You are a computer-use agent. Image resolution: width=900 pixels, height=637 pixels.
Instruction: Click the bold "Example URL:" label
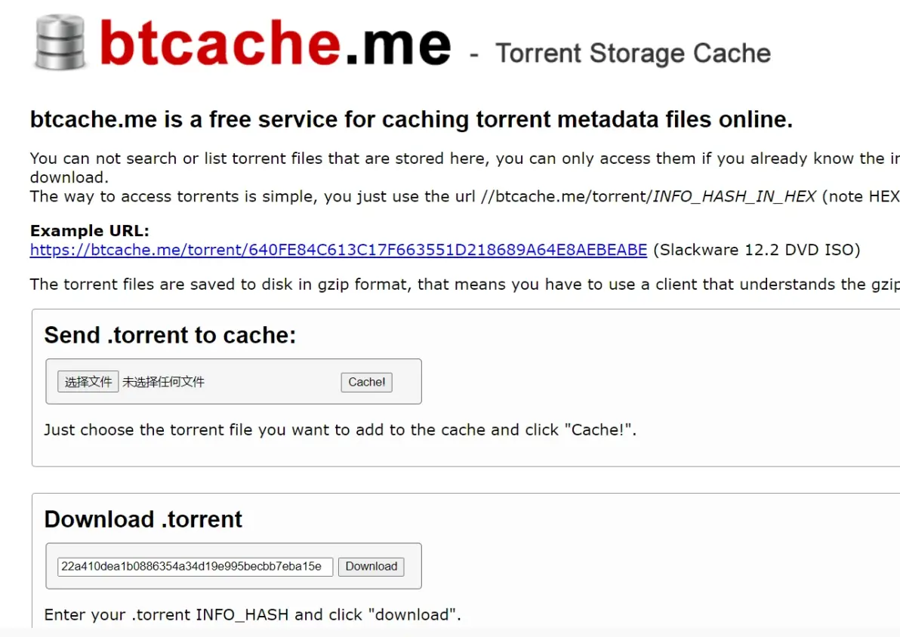[x=90, y=231]
